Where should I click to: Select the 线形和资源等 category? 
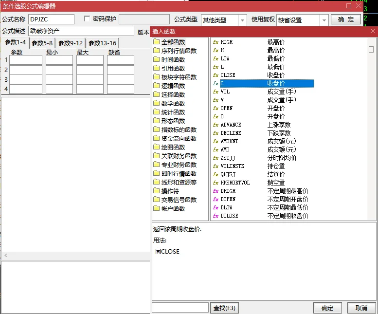click(179, 182)
